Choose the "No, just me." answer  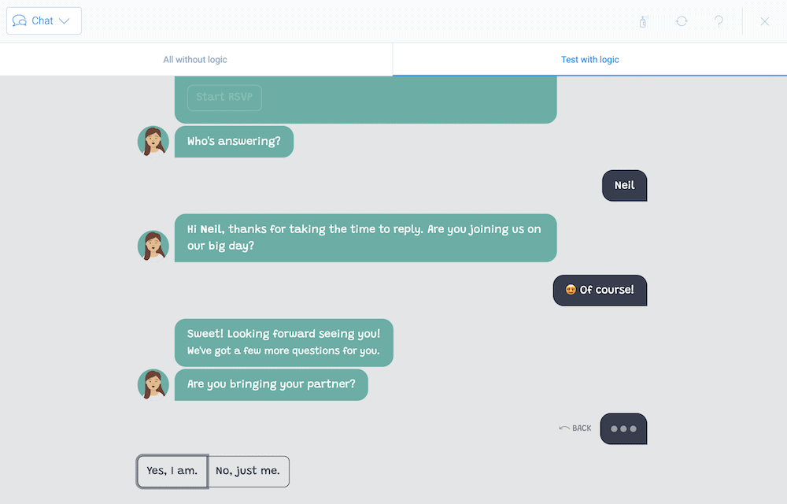click(x=249, y=471)
